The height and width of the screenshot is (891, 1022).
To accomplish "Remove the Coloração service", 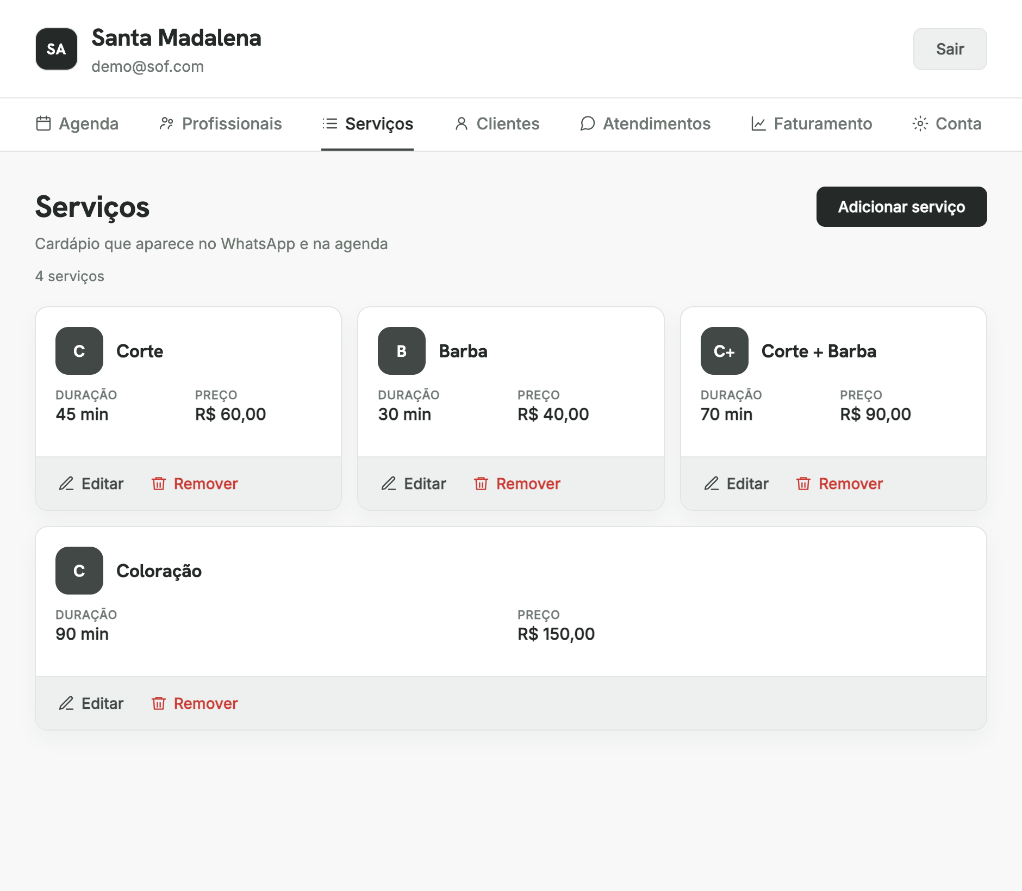I will coord(195,703).
